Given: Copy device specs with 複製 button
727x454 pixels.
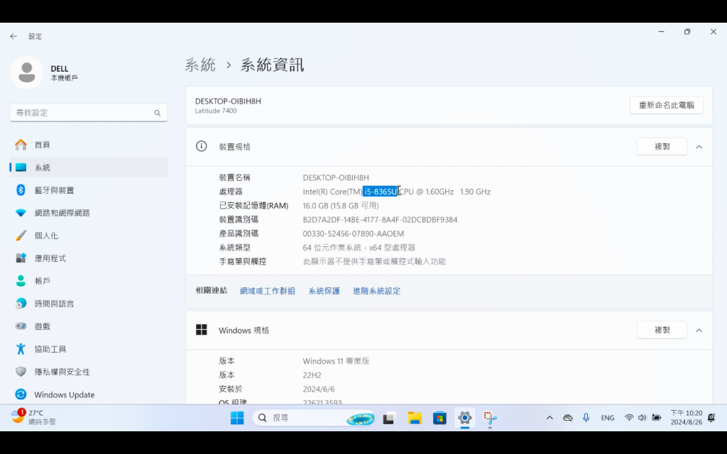Looking at the screenshot, I should coord(662,146).
